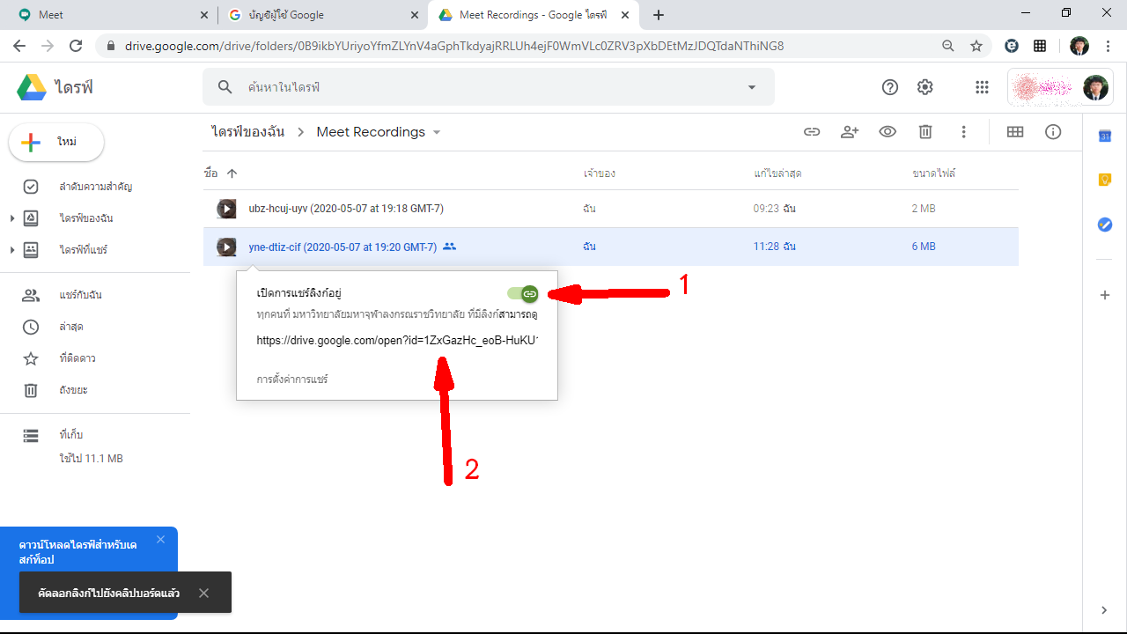Viewport: 1127px width, 634px height.
Task: Open the Drive settings gear
Action: pyautogui.click(x=924, y=87)
